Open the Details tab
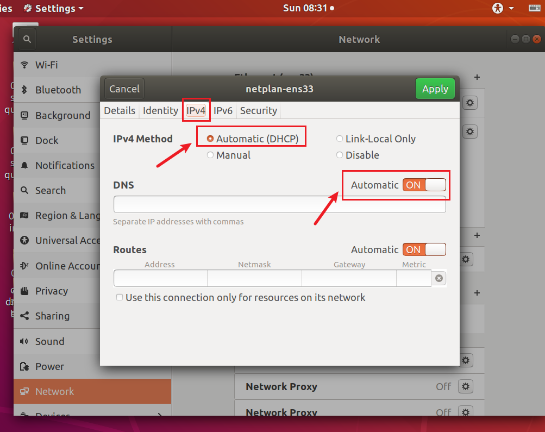Screen dimensions: 545x432 pos(120,110)
